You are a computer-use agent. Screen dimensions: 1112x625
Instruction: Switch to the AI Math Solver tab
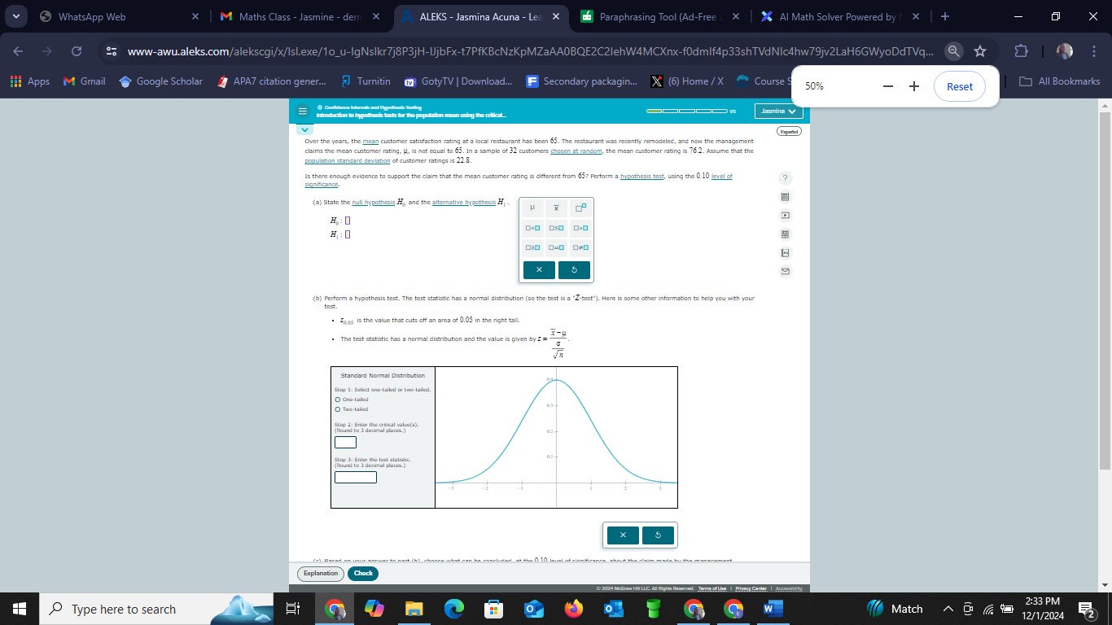[x=840, y=16]
